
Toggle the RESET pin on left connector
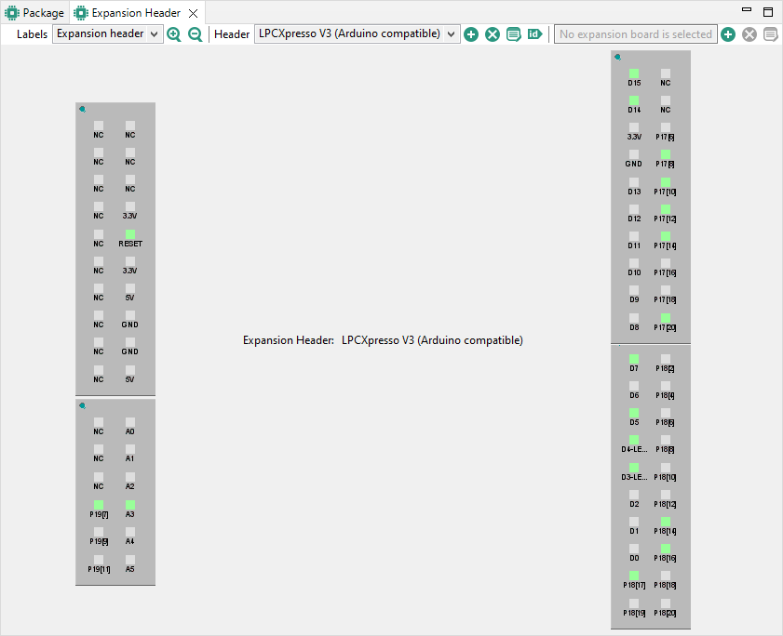pos(130,234)
